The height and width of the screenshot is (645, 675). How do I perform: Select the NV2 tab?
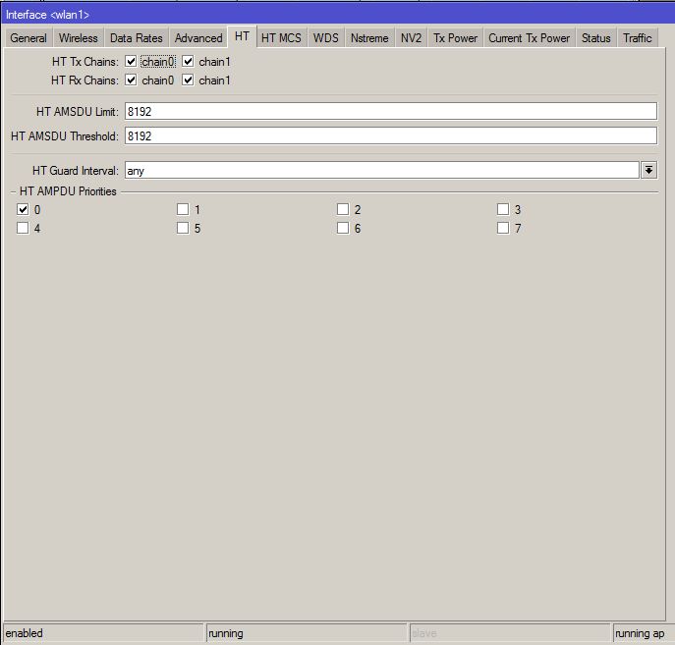click(411, 38)
